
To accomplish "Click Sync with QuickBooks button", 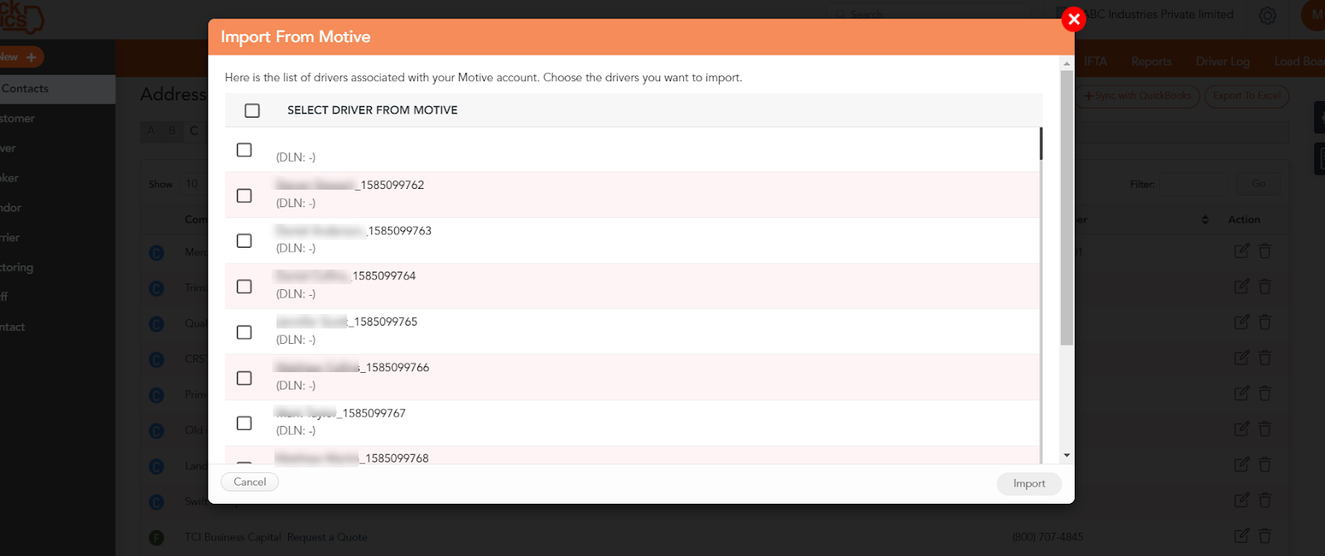I will click(x=1138, y=96).
